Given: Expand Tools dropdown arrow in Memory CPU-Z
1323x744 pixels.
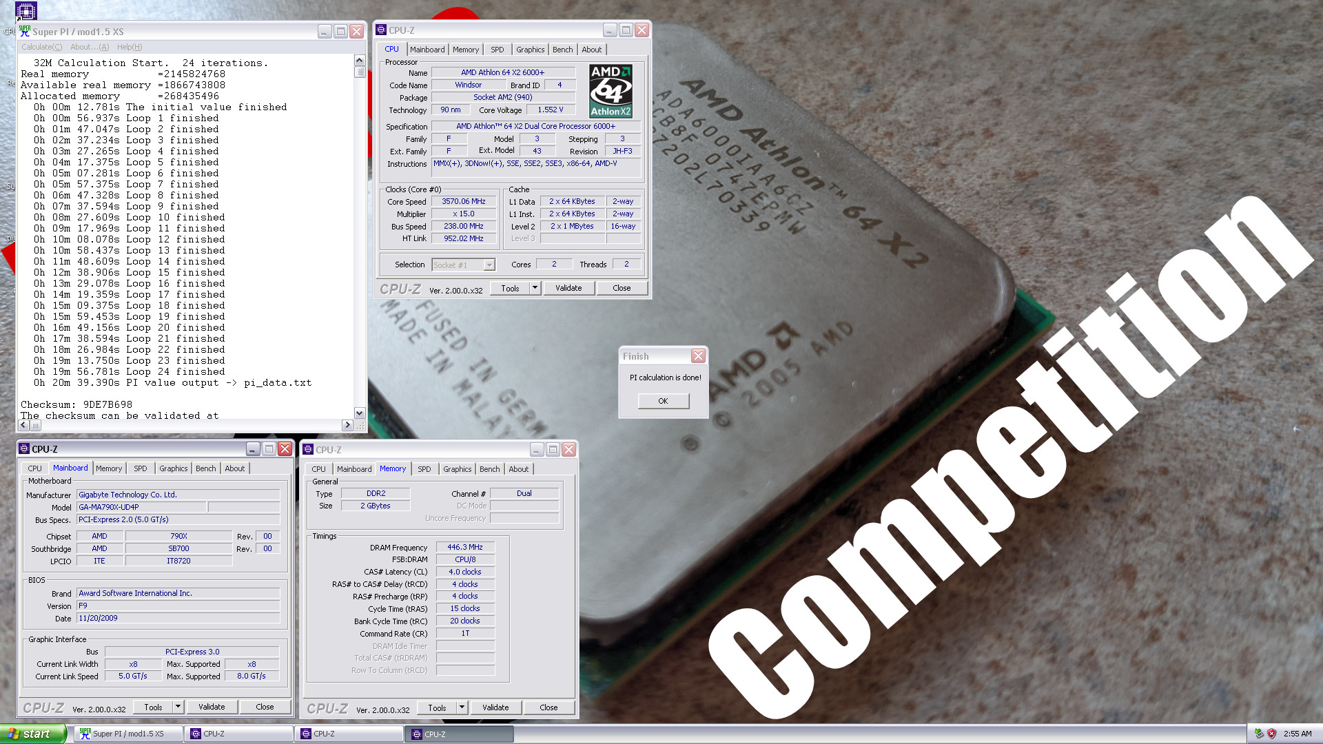Looking at the screenshot, I should pos(462,707).
